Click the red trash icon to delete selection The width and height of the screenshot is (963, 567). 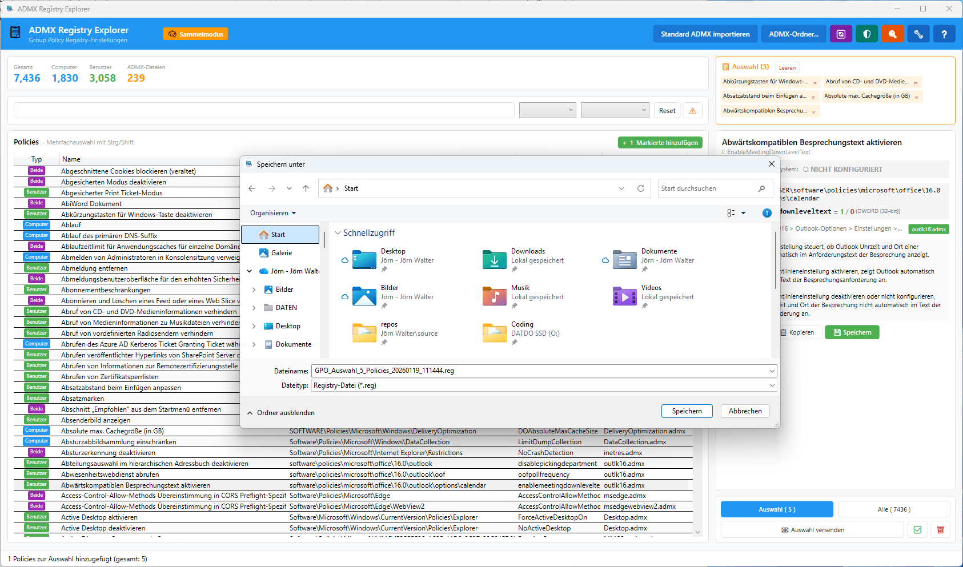click(940, 530)
